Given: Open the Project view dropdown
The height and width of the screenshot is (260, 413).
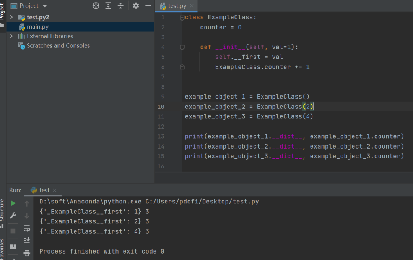Looking at the screenshot, I should (x=45, y=6).
